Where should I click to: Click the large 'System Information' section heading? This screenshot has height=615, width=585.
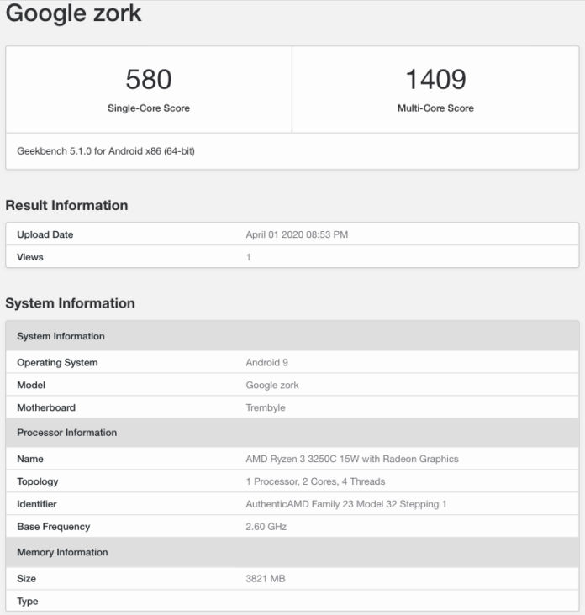coord(71,303)
